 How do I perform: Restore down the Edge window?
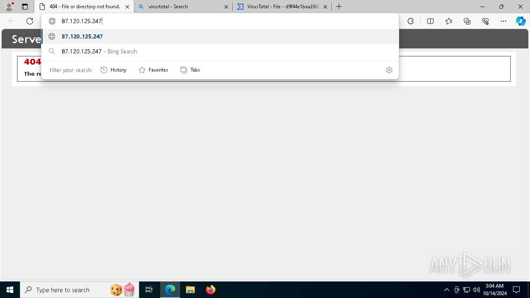coord(501,7)
